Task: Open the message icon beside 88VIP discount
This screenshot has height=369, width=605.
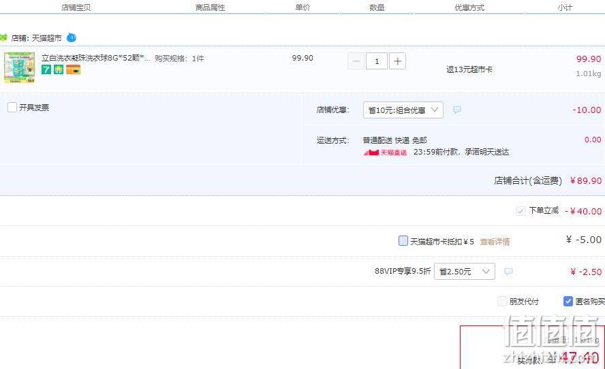Action: tap(508, 272)
